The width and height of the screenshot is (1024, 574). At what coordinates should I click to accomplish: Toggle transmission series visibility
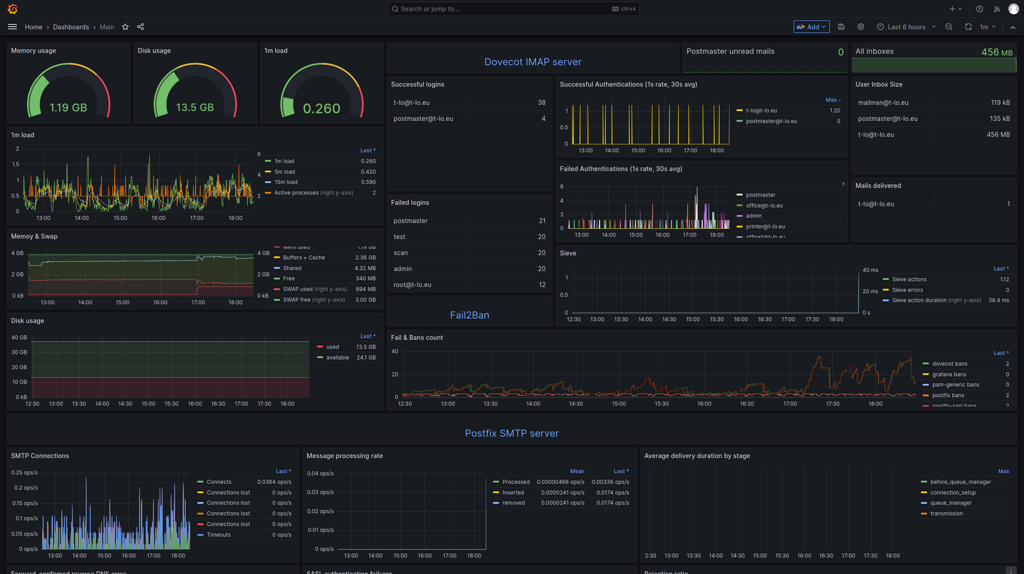pyautogui.click(x=947, y=514)
